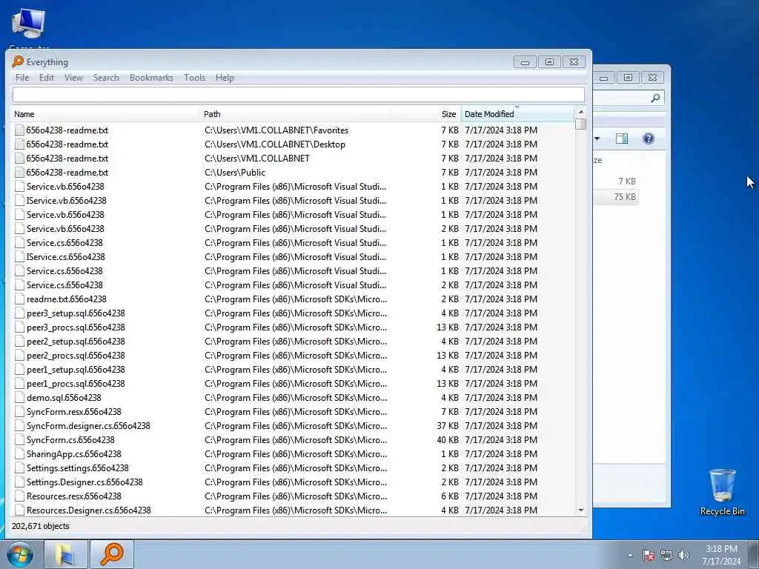The height and width of the screenshot is (569, 759).
Task: Click Everything title bar magnifier icon
Action: [x=18, y=61]
